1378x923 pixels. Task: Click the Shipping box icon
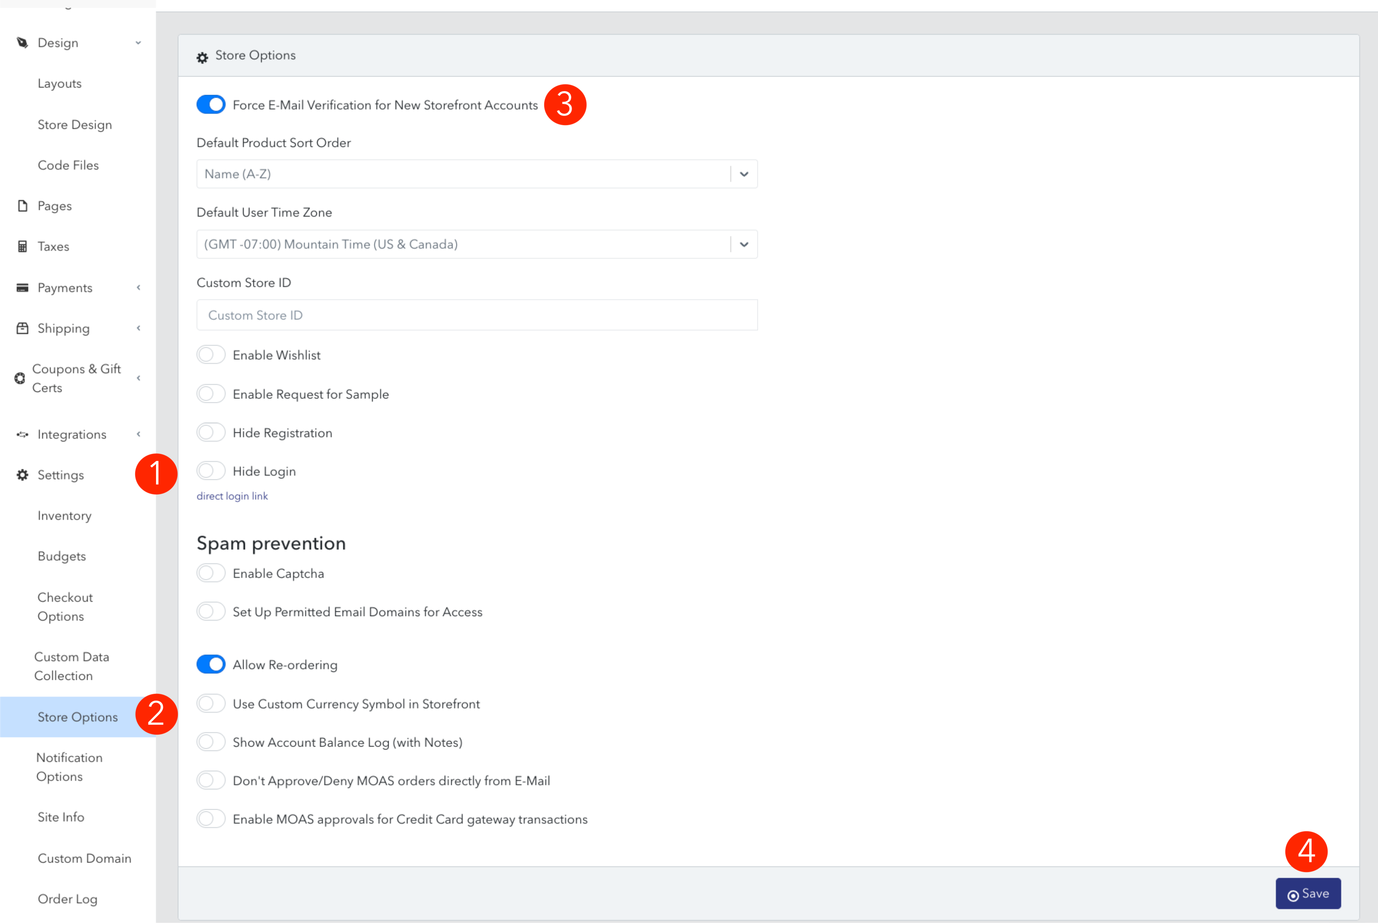pos(22,328)
